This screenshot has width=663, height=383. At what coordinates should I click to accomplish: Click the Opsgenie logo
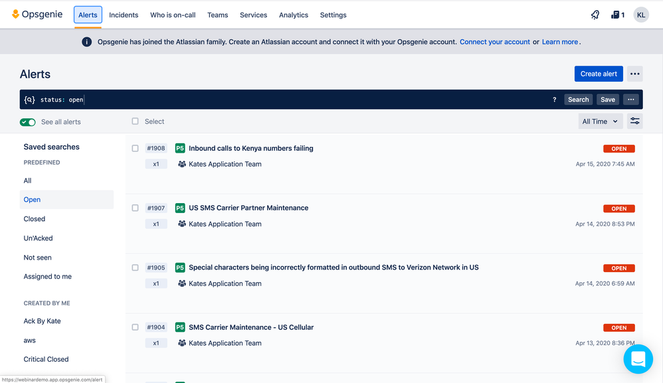(x=37, y=14)
